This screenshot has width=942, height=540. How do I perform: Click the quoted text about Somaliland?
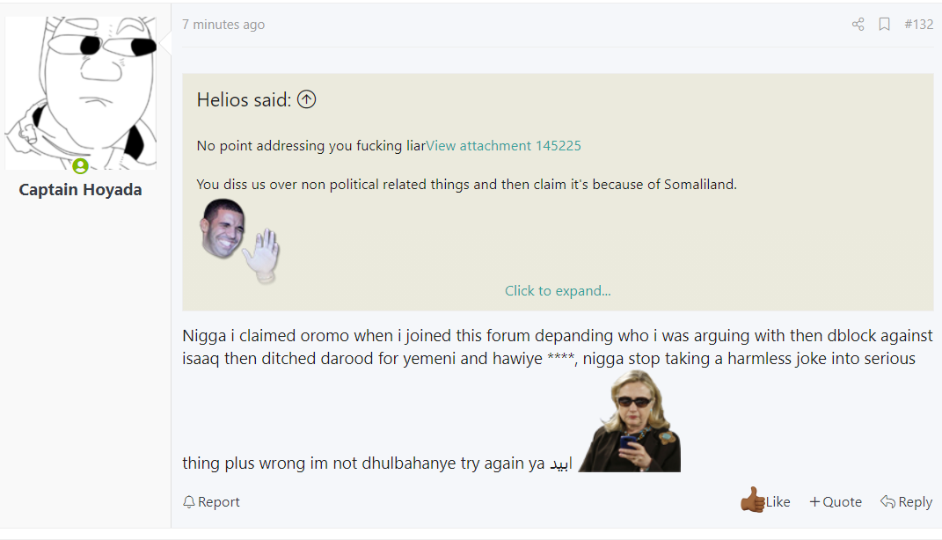tap(466, 185)
